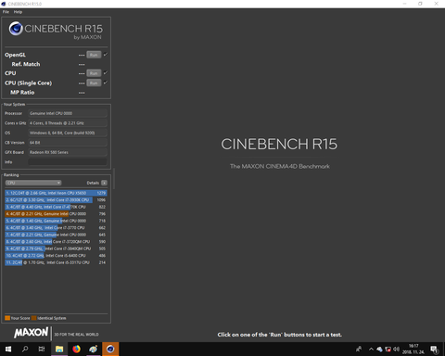
Task: Focus Cinebench taskbar icon
Action: (110, 349)
